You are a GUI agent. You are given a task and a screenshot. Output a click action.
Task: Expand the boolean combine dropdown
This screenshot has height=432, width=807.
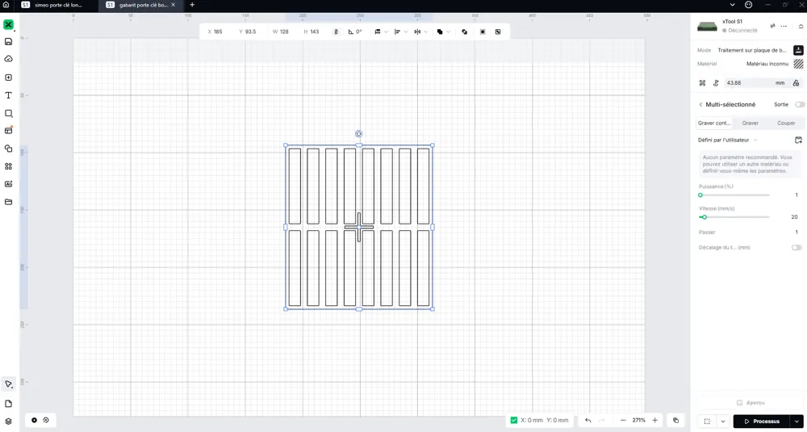point(449,31)
